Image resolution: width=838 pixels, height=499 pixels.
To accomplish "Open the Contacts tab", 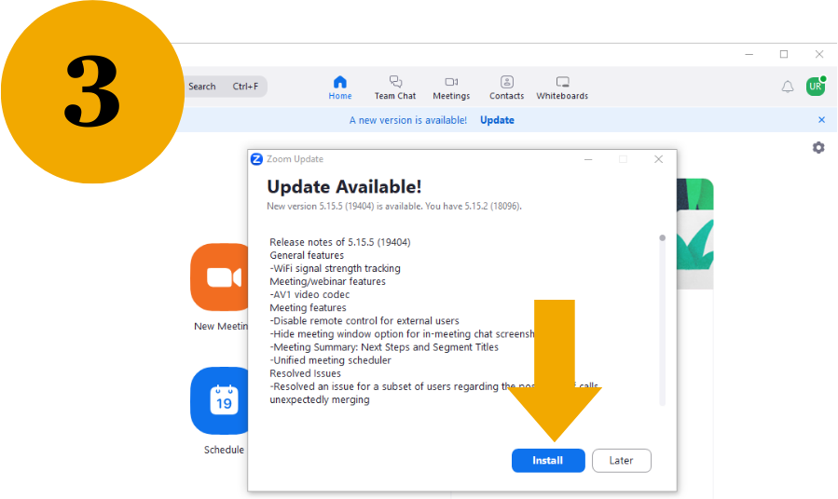I will pos(507,88).
